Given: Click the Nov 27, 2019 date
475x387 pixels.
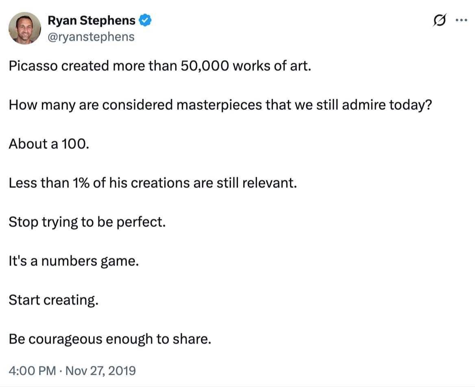Looking at the screenshot, I should [100, 371].
